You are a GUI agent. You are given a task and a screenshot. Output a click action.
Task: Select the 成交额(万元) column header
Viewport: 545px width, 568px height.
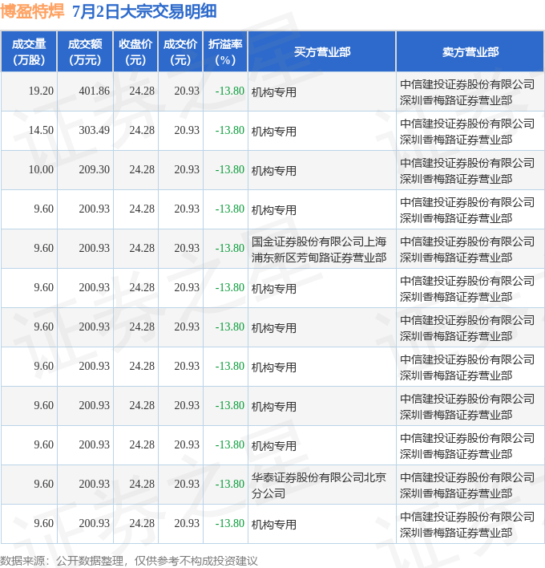pos(85,52)
